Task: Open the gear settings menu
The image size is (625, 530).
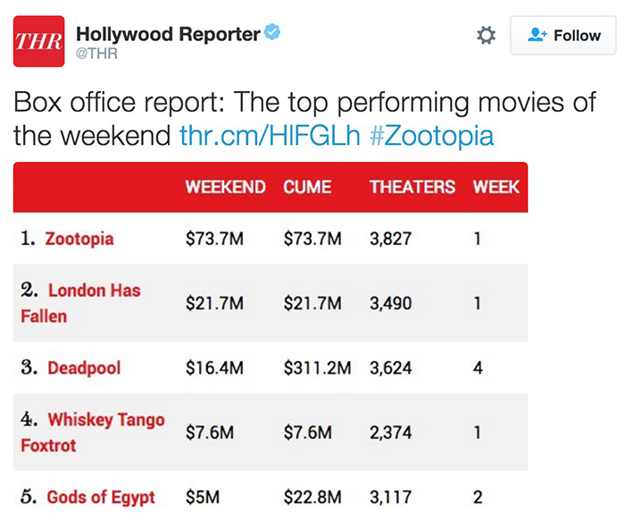Action: tap(486, 36)
